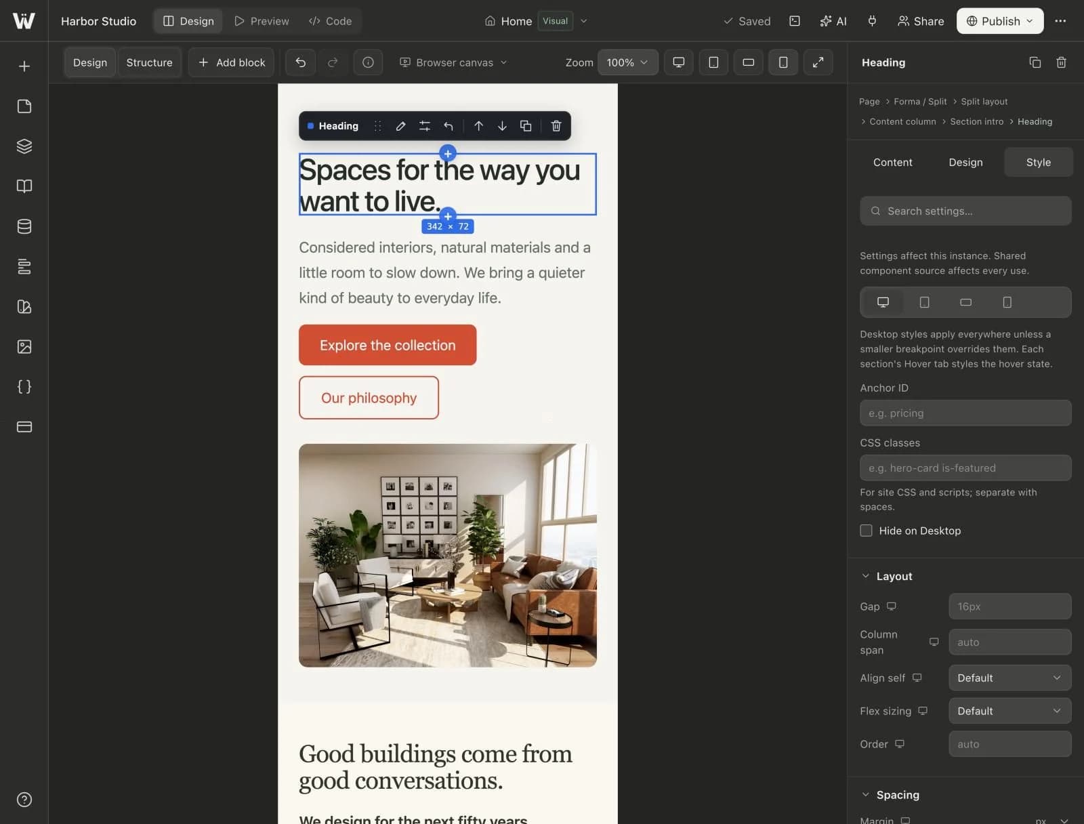
Task: Select tablet breakpoint in the Style panel
Action: [x=924, y=302]
